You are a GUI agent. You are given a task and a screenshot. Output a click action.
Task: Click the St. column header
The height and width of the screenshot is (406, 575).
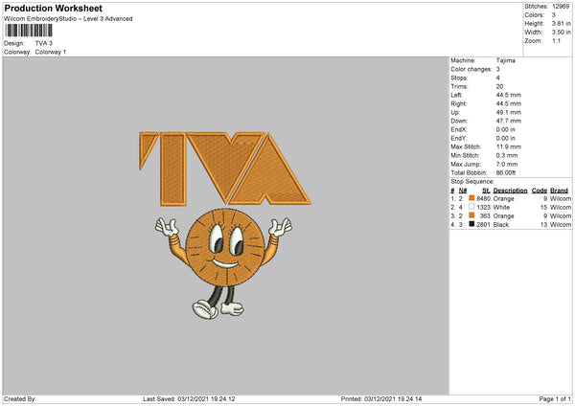coord(486,191)
